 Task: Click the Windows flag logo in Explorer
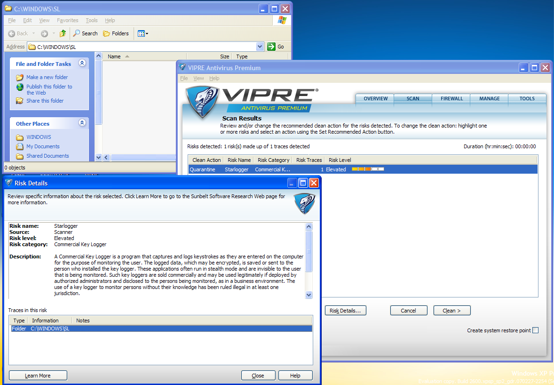[282, 20]
